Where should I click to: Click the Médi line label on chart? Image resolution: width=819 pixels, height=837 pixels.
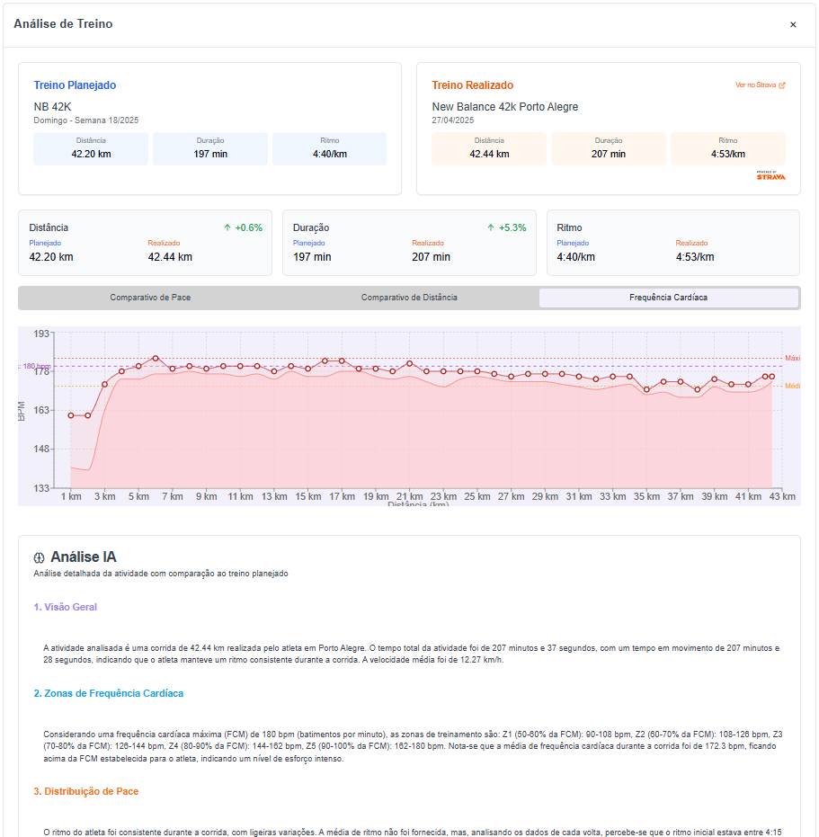[x=792, y=386]
